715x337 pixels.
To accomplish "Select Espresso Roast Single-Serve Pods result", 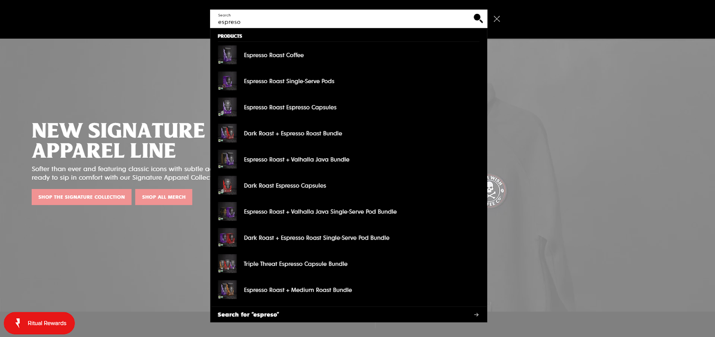I will pos(289,81).
